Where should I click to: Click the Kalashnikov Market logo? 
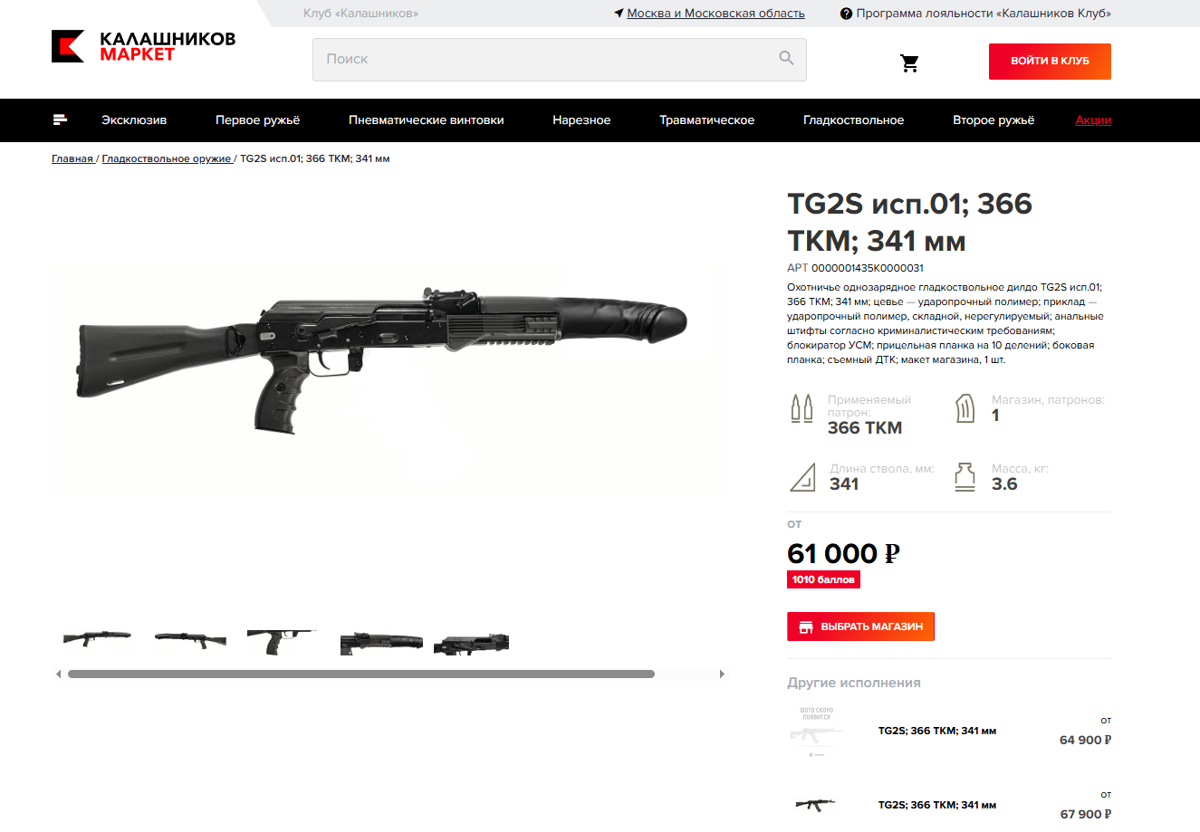pos(143,47)
